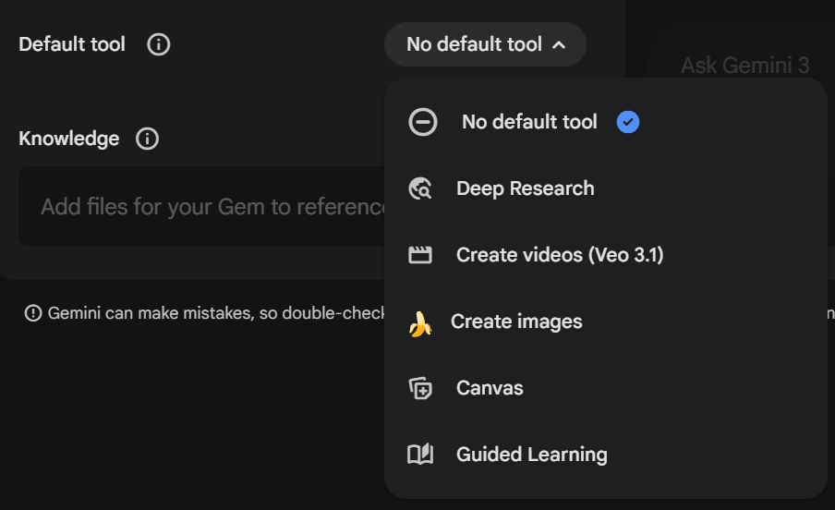The height and width of the screenshot is (510, 835).
Task: Click the Add files Knowledge field
Action: pos(203,207)
